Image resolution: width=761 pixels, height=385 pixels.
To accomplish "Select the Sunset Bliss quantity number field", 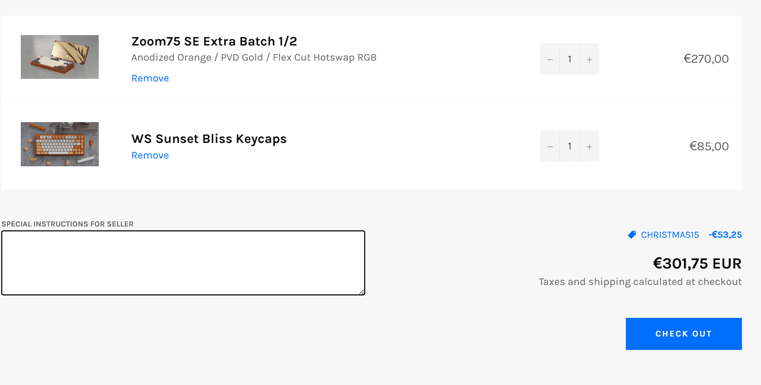I will tap(570, 146).
